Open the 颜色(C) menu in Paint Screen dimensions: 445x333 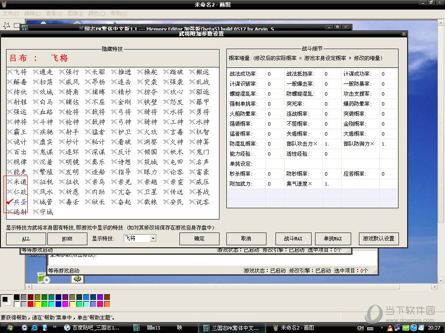point(96,13)
